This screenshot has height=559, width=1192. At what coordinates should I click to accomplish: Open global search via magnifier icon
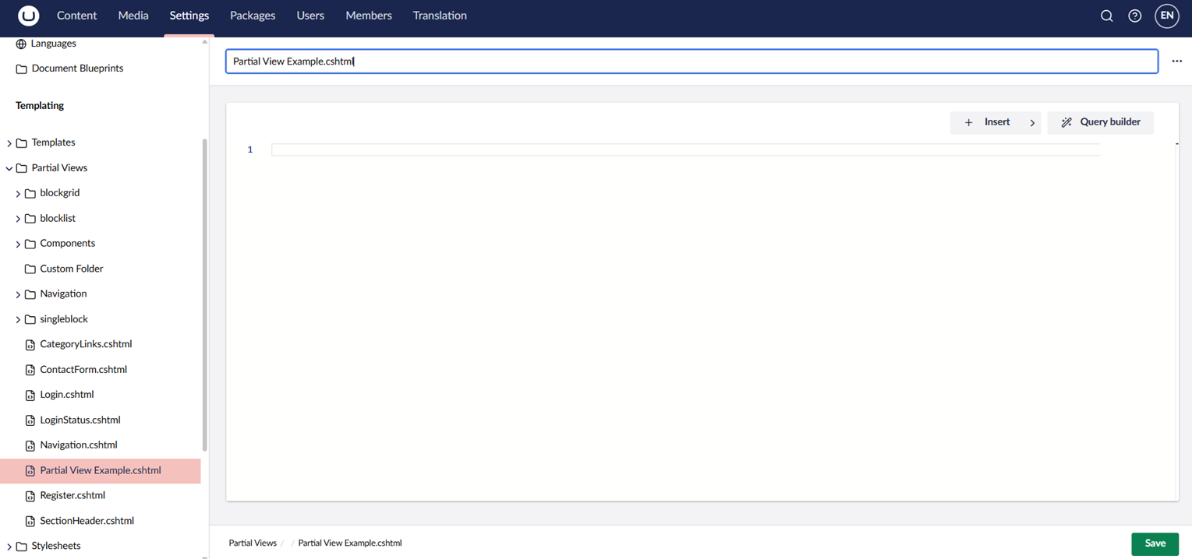pos(1106,16)
